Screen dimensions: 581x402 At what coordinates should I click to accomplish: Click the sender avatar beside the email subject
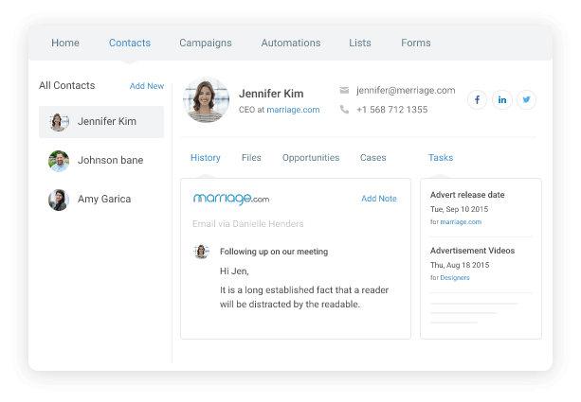tap(201, 252)
